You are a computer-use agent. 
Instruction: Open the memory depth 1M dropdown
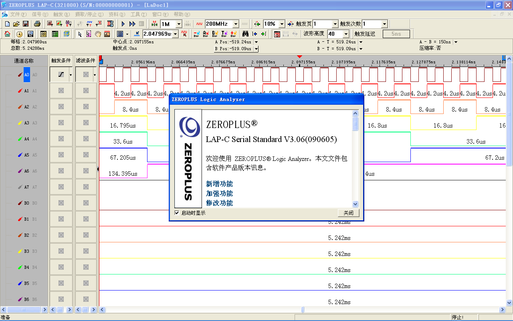(178, 24)
